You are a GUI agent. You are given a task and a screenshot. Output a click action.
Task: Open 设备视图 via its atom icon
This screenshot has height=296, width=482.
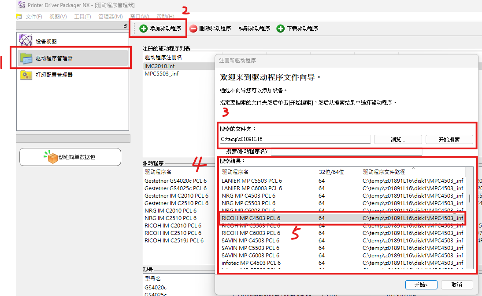pyautogui.click(x=26, y=41)
